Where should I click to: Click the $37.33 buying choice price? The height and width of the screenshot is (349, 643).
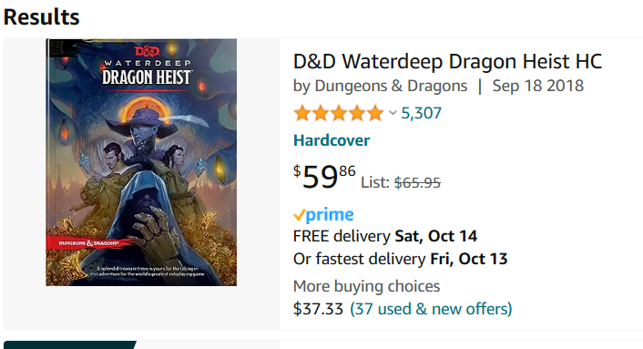(x=318, y=309)
